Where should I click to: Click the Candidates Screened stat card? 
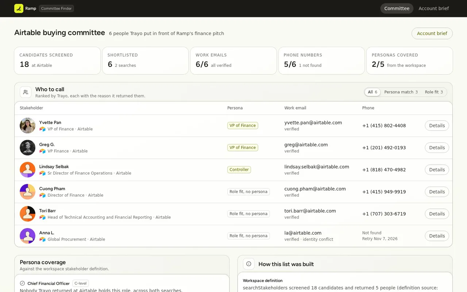click(x=57, y=61)
